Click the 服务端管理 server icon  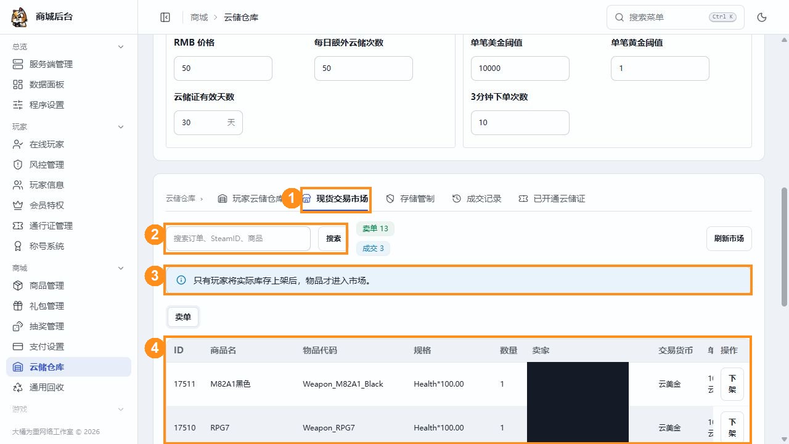pos(18,64)
